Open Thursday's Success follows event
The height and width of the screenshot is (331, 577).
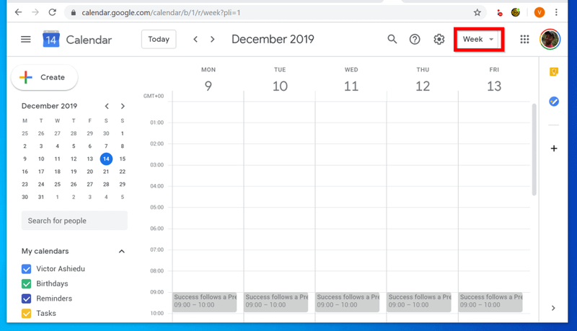point(419,302)
